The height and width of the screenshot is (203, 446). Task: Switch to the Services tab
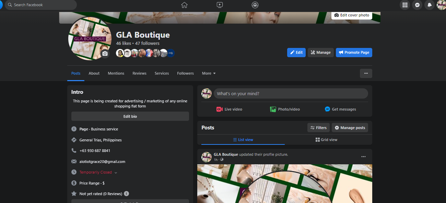[162, 73]
